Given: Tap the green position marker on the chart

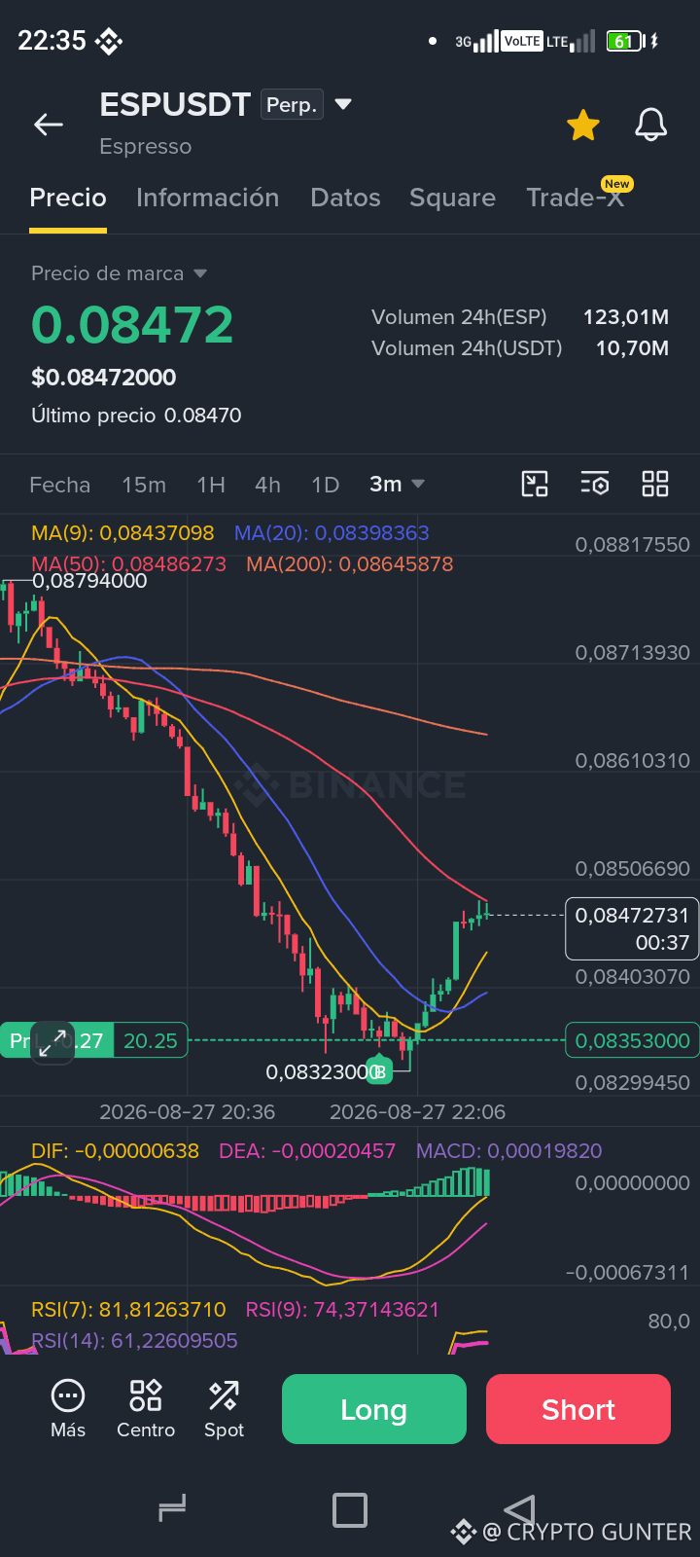Looking at the screenshot, I should pyautogui.click(x=379, y=1071).
